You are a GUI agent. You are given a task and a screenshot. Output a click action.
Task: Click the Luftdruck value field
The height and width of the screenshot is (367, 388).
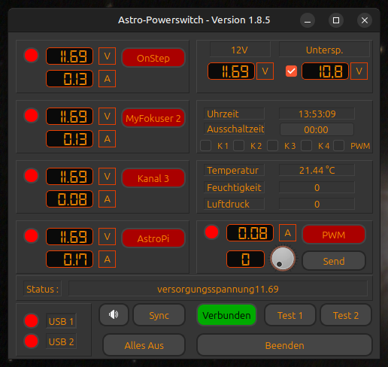[x=317, y=204]
